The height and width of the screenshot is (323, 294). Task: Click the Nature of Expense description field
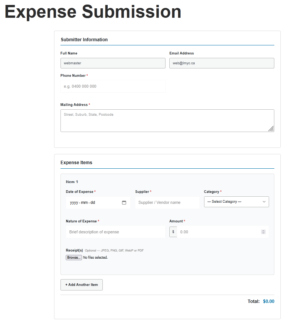tap(115, 232)
